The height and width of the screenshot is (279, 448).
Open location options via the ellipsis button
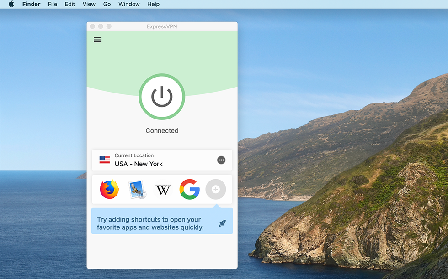[221, 160]
